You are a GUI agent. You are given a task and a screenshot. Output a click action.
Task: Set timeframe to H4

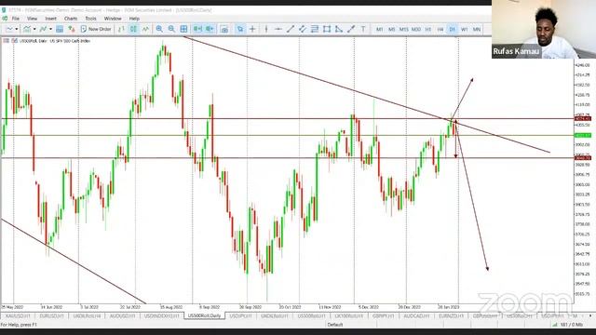click(440, 29)
